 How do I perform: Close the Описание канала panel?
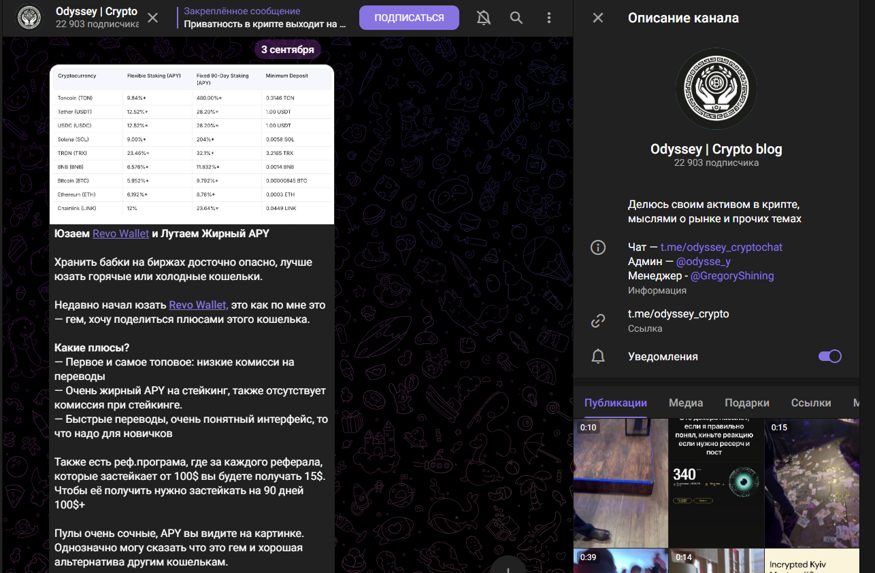pos(598,18)
